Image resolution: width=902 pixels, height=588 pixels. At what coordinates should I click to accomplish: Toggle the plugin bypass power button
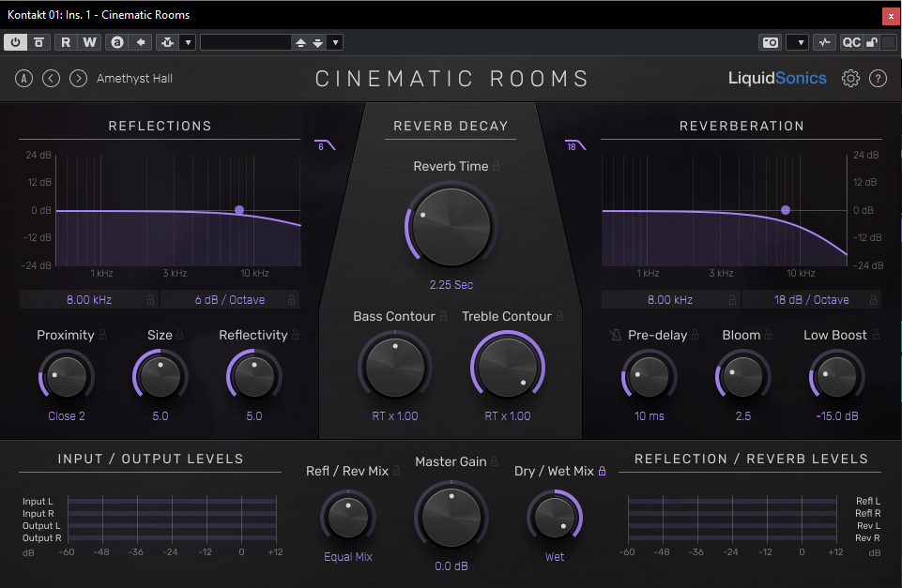16,42
